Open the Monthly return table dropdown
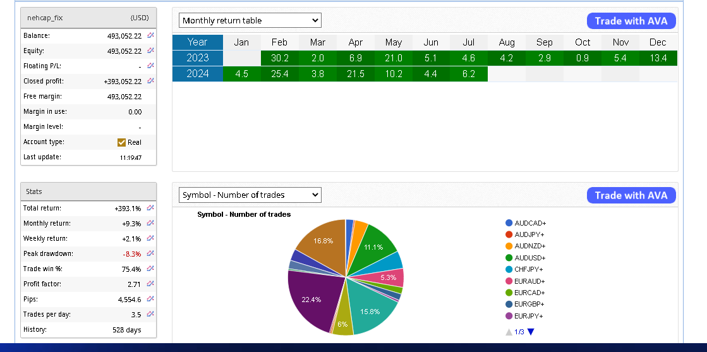 (250, 21)
